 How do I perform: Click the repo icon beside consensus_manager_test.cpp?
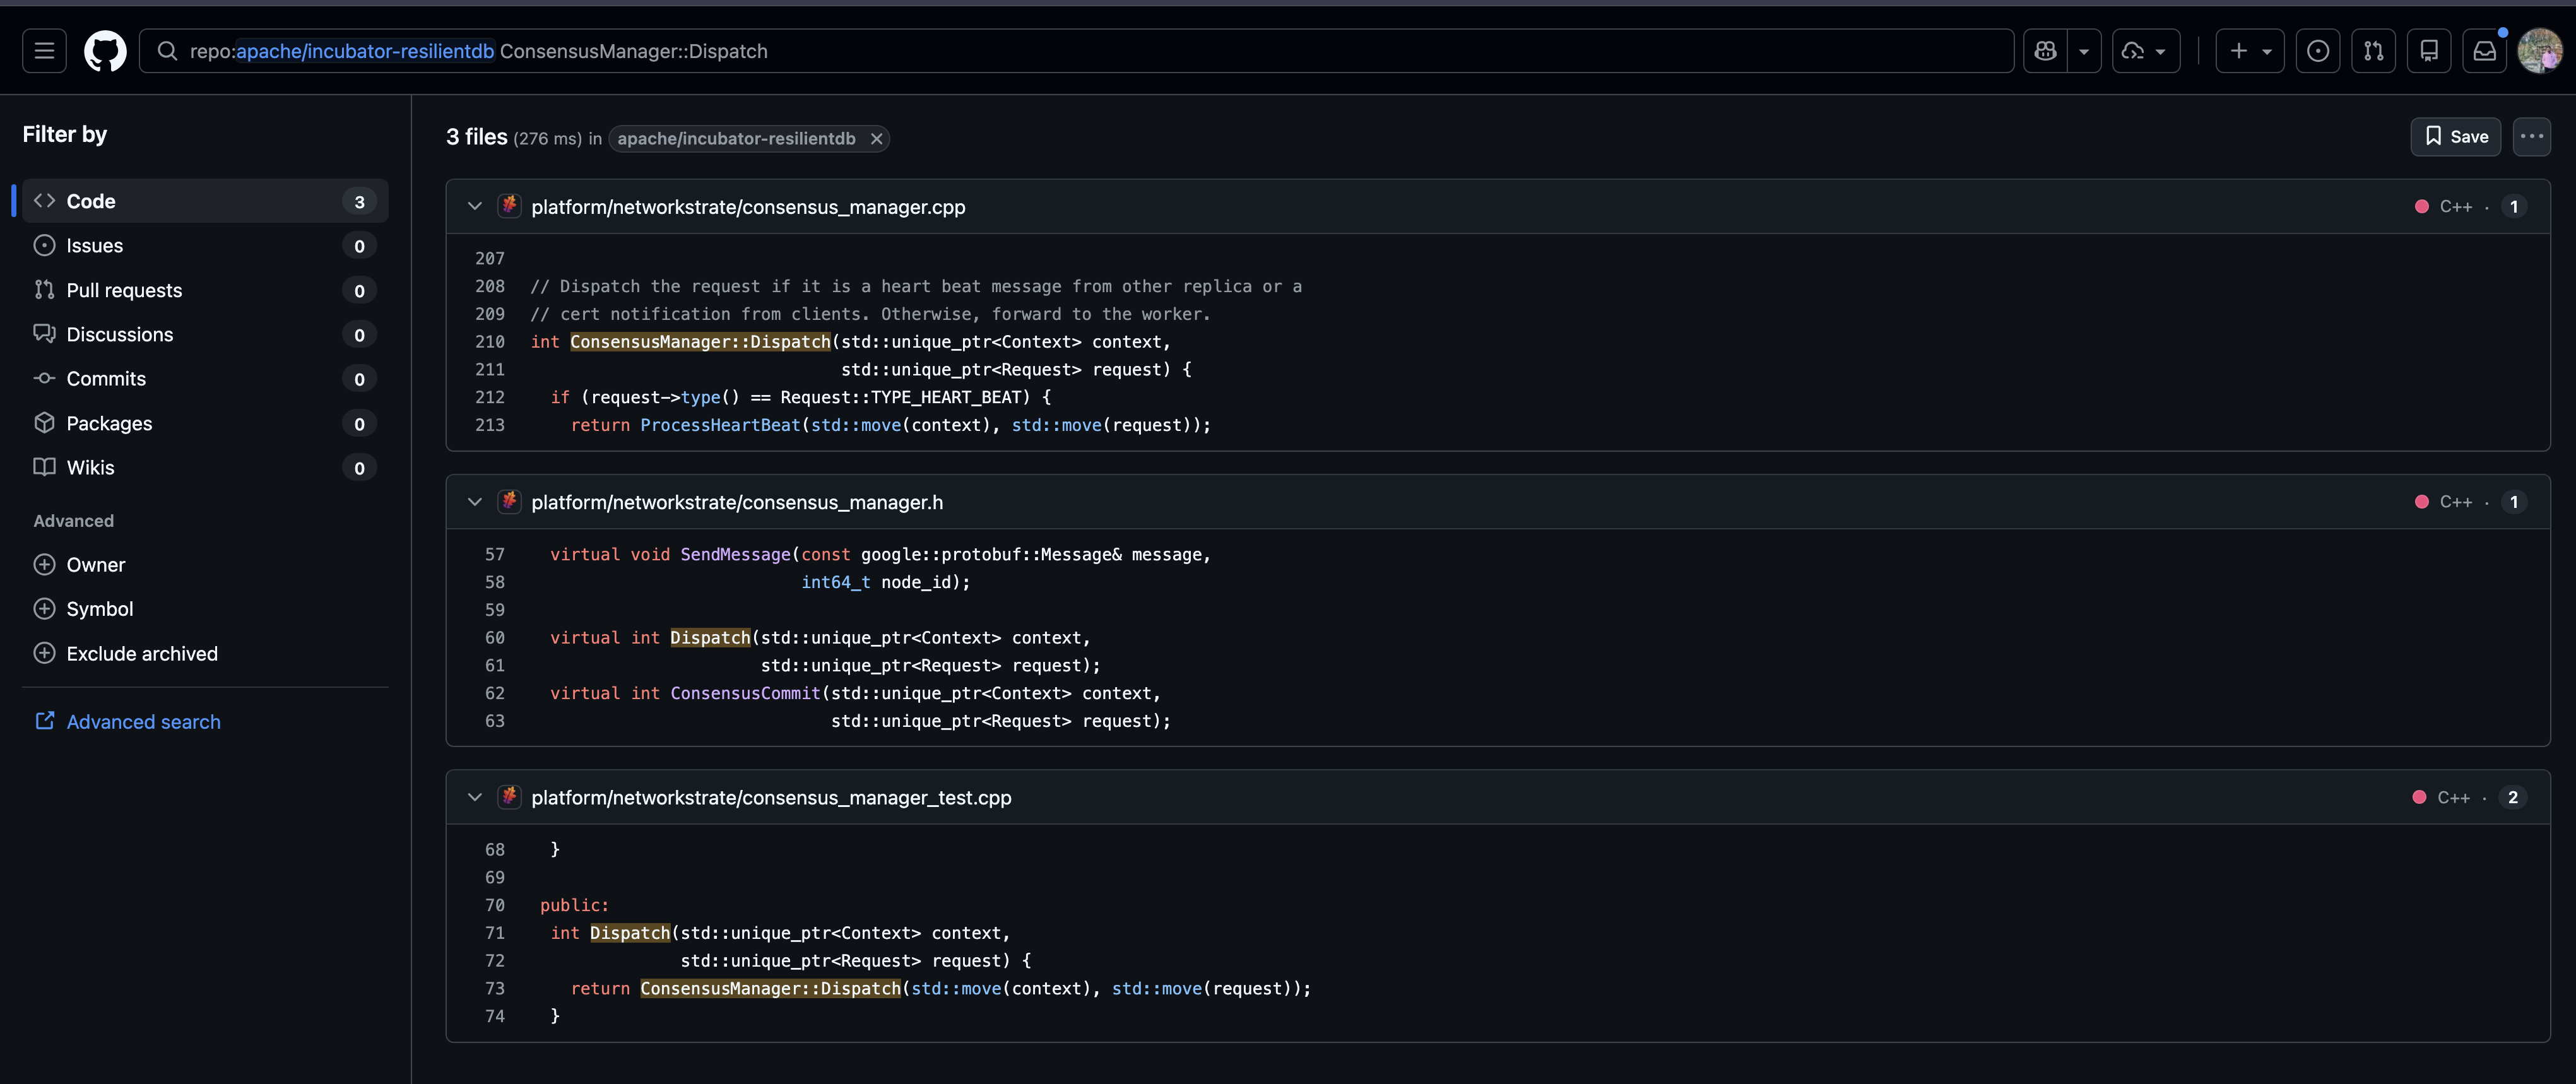(x=509, y=797)
